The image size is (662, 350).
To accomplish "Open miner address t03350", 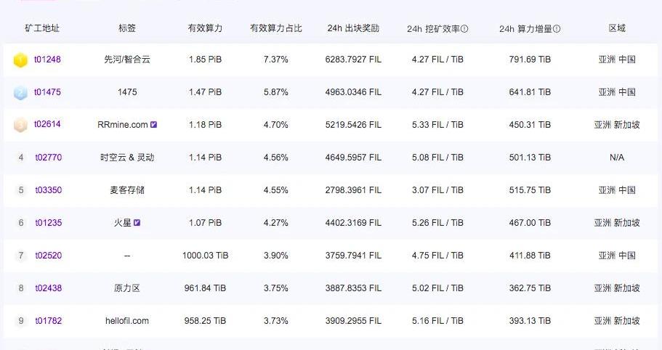I will (x=49, y=190).
